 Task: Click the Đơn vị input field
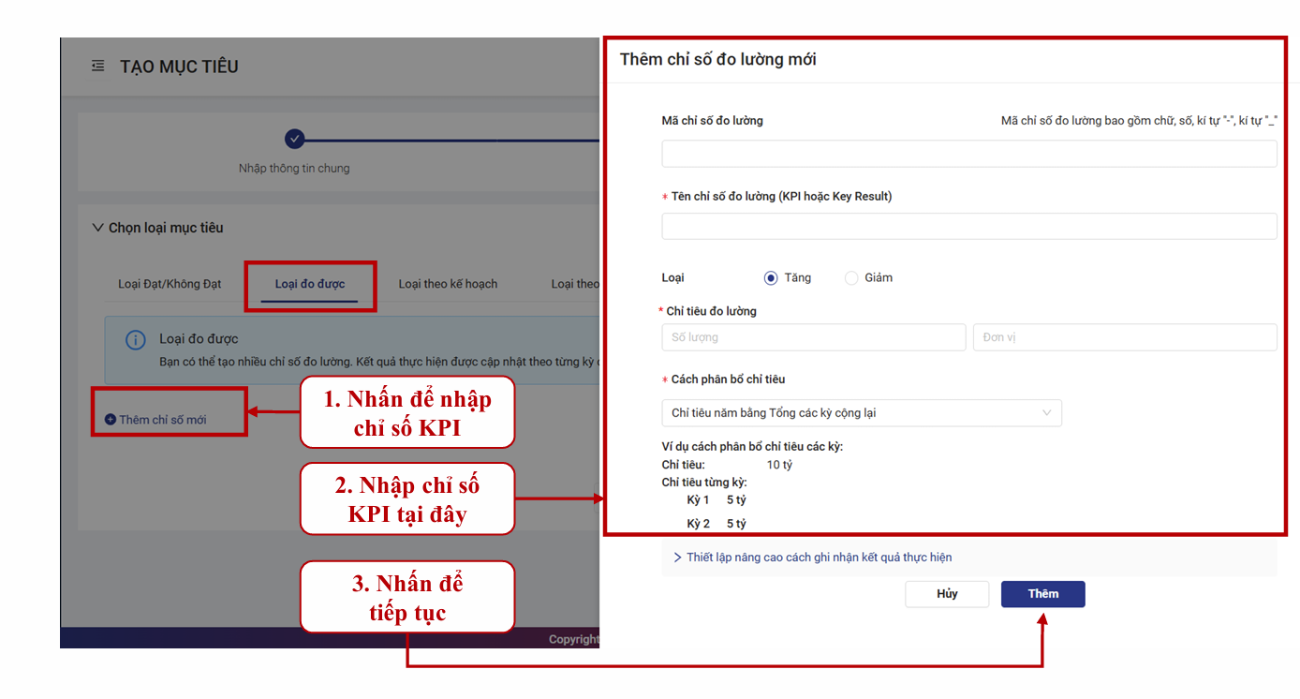(x=1124, y=337)
